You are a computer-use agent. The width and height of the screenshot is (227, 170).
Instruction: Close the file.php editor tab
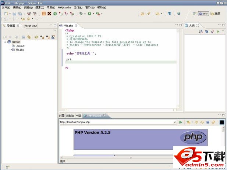76,26
